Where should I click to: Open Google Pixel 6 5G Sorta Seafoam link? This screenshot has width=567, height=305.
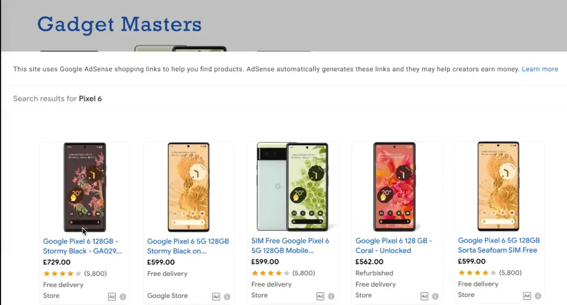[x=499, y=245]
